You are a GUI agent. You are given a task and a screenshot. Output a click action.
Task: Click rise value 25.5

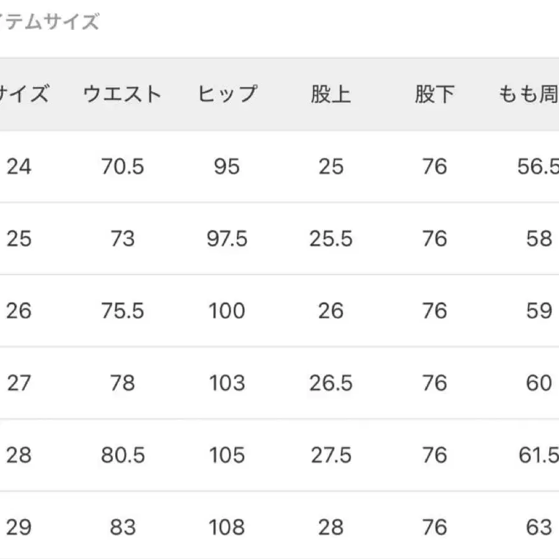[330, 239]
